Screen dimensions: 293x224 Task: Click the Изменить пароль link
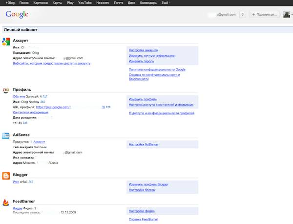(x=141, y=61)
